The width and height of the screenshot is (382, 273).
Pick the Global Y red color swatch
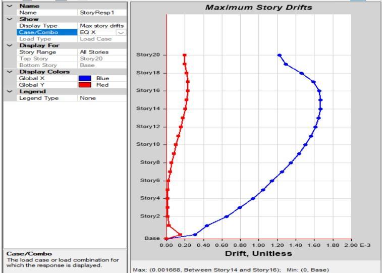85,85
